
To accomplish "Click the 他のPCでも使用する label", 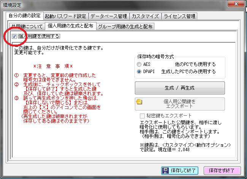I will click(x=195, y=64).
